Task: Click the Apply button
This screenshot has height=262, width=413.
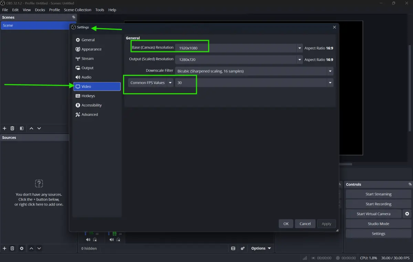Action: pyautogui.click(x=326, y=223)
